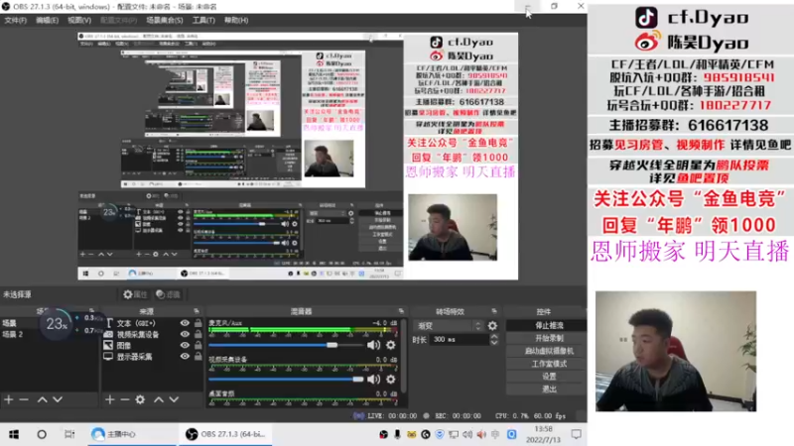The image size is (794, 446).
Task: Open the 帮助(H) menu
Action: tap(236, 20)
